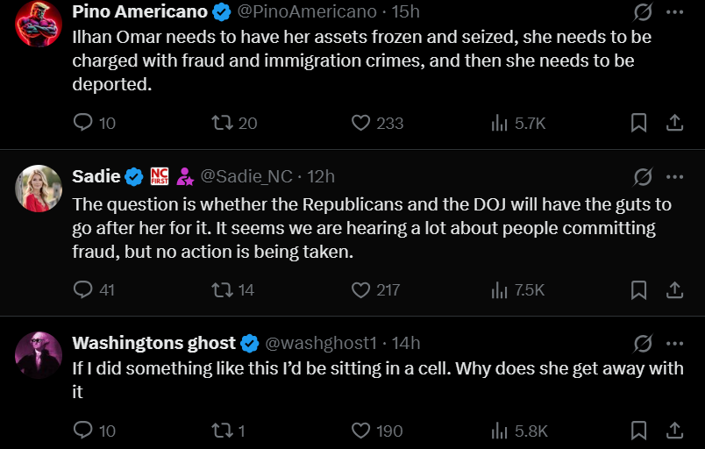The width and height of the screenshot is (705, 449).
Task: Share Pino Americano's post
Action: pos(674,123)
